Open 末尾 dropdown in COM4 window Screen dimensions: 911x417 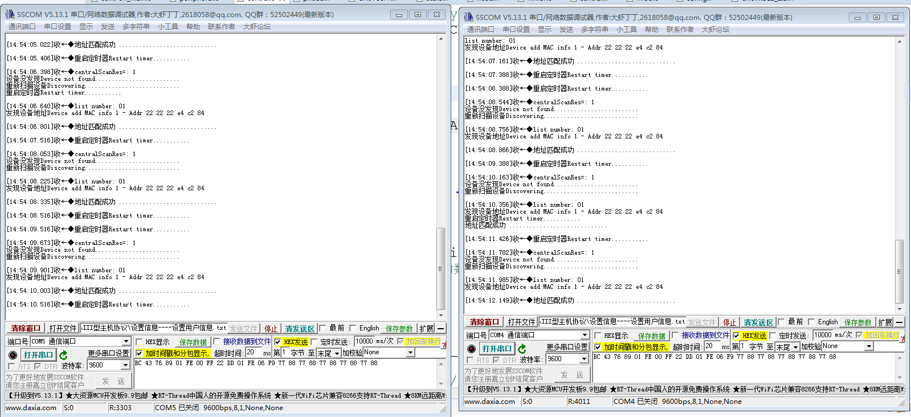pyautogui.click(x=795, y=347)
